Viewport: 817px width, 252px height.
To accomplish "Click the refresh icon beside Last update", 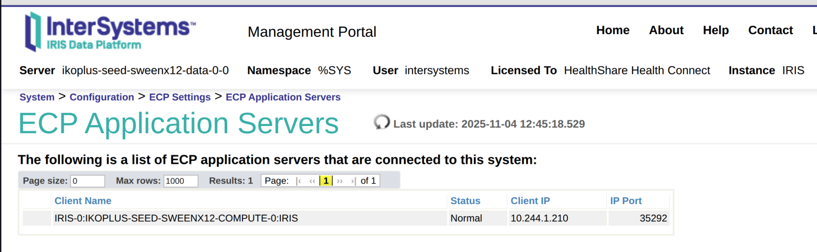I will [x=381, y=122].
